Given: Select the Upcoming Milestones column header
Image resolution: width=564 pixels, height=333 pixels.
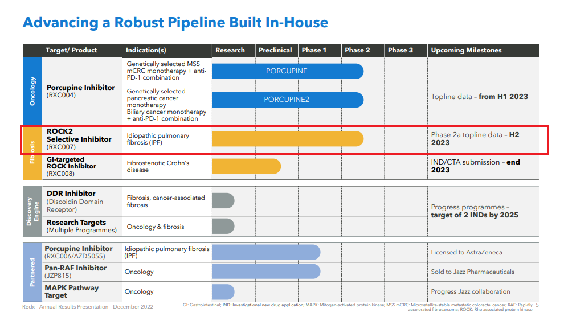Looking at the screenshot, I should coord(466,50).
